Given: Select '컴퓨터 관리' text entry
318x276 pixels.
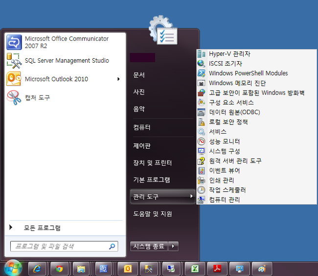Looking at the screenshot, I should click(x=225, y=200).
